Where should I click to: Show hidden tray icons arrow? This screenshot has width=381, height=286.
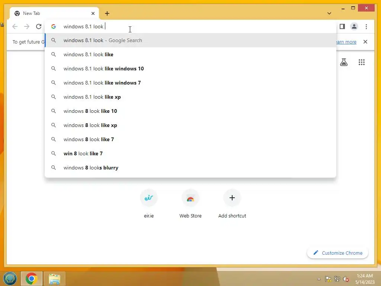[x=319, y=279]
